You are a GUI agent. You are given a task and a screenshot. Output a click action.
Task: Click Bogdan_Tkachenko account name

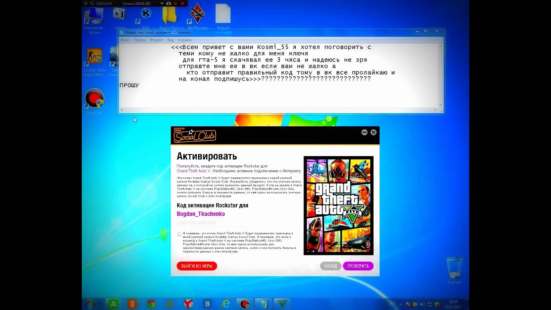[201, 214]
